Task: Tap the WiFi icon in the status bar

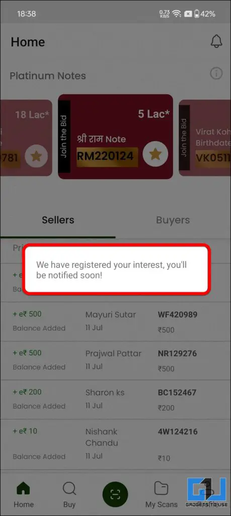Action: [177, 14]
